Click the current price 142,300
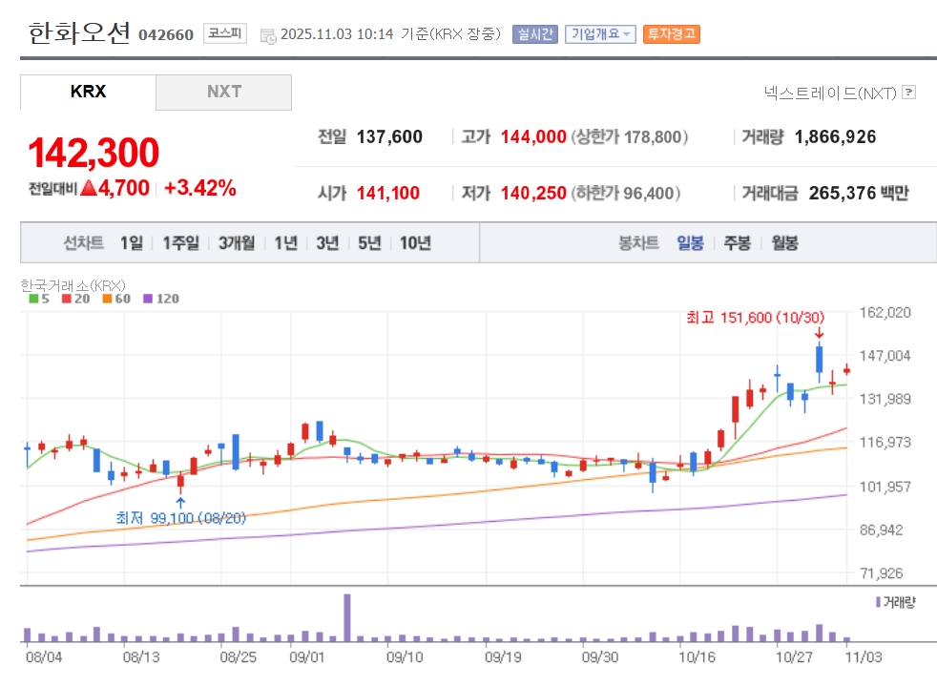Image resolution: width=937 pixels, height=686 pixels. click(x=94, y=153)
